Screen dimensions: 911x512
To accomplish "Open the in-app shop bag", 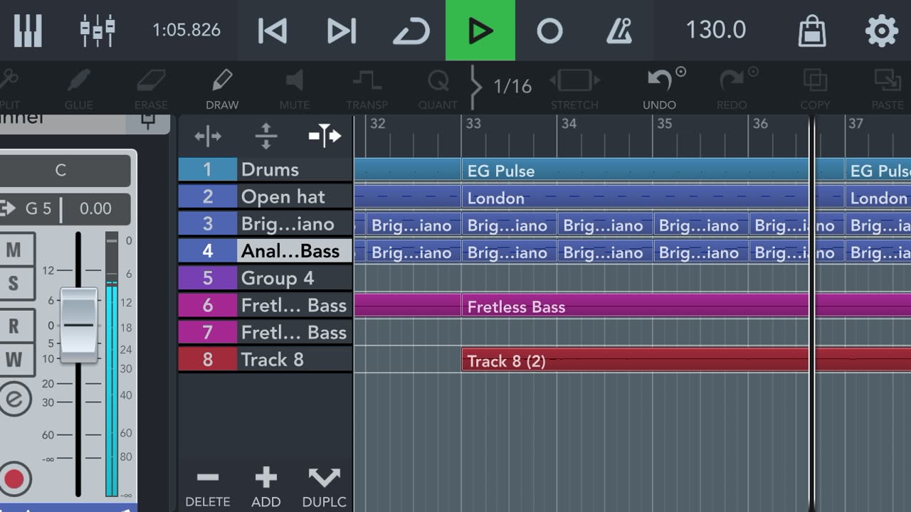I will pos(811,31).
